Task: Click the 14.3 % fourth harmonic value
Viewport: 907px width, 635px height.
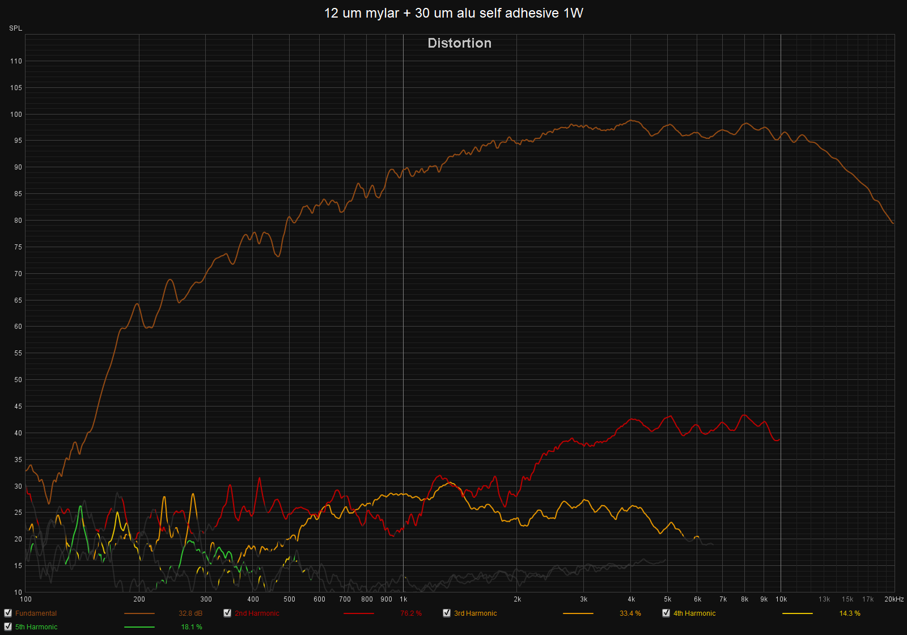Action: [x=850, y=613]
